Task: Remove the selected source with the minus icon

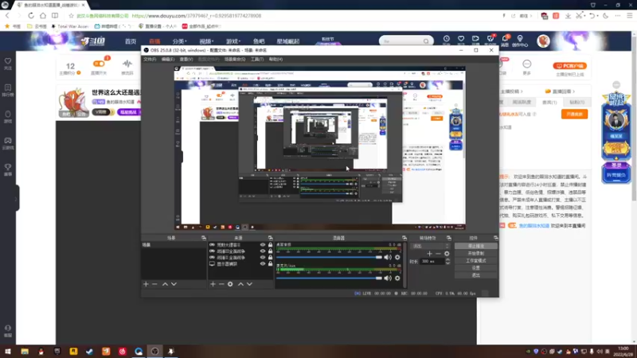Action: pyautogui.click(x=221, y=284)
